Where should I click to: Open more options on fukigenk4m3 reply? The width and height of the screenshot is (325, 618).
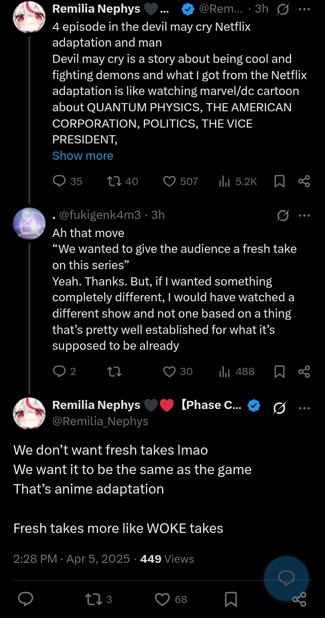click(304, 215)
